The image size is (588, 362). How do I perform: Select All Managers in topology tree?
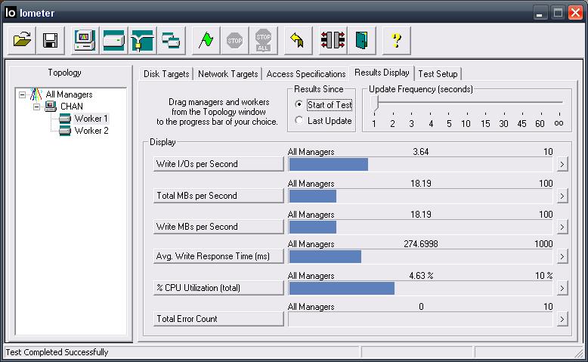(69, 94)
